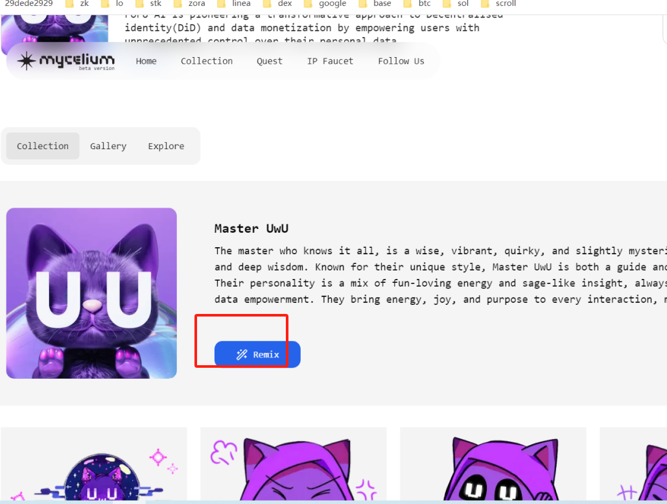
Task: Open the zk bookmark folder icon
Action: (70, 3)
